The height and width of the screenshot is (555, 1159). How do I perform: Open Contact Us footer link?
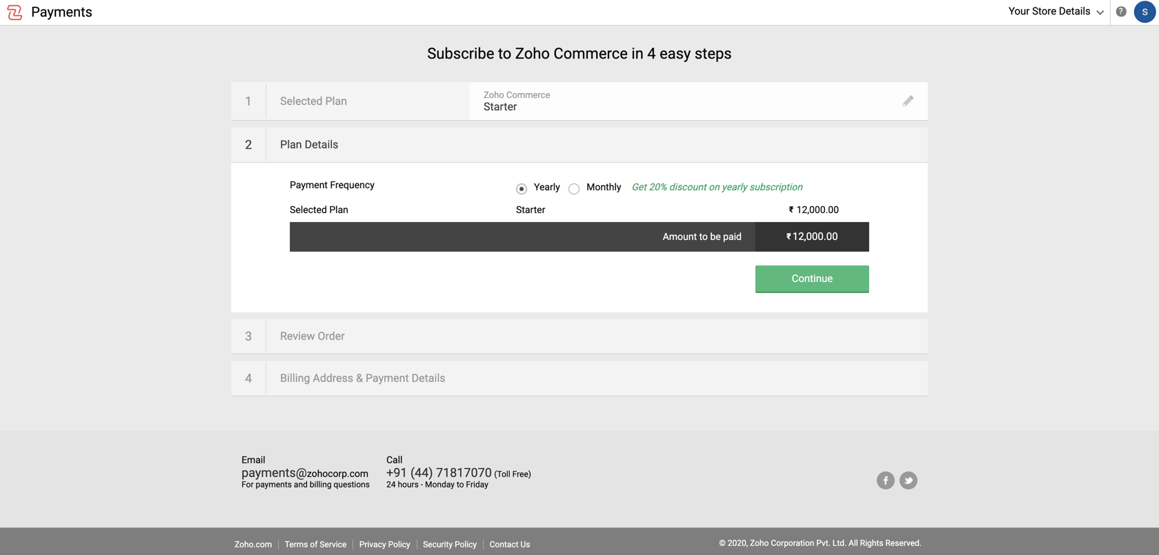pos(510,544)
